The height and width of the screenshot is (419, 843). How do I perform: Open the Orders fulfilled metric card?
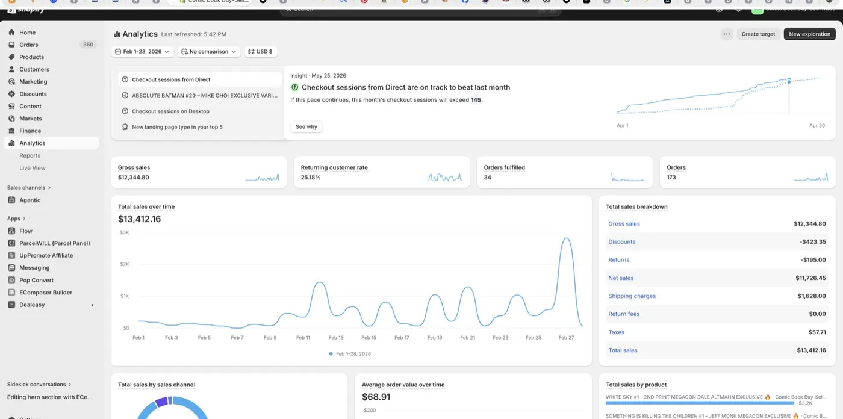(565, 172)
